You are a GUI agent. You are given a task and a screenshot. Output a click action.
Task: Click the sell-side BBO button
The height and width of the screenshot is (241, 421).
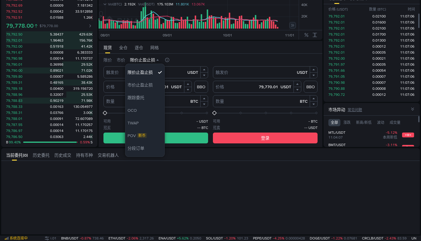pyautogui.click(x=311, y=87)
